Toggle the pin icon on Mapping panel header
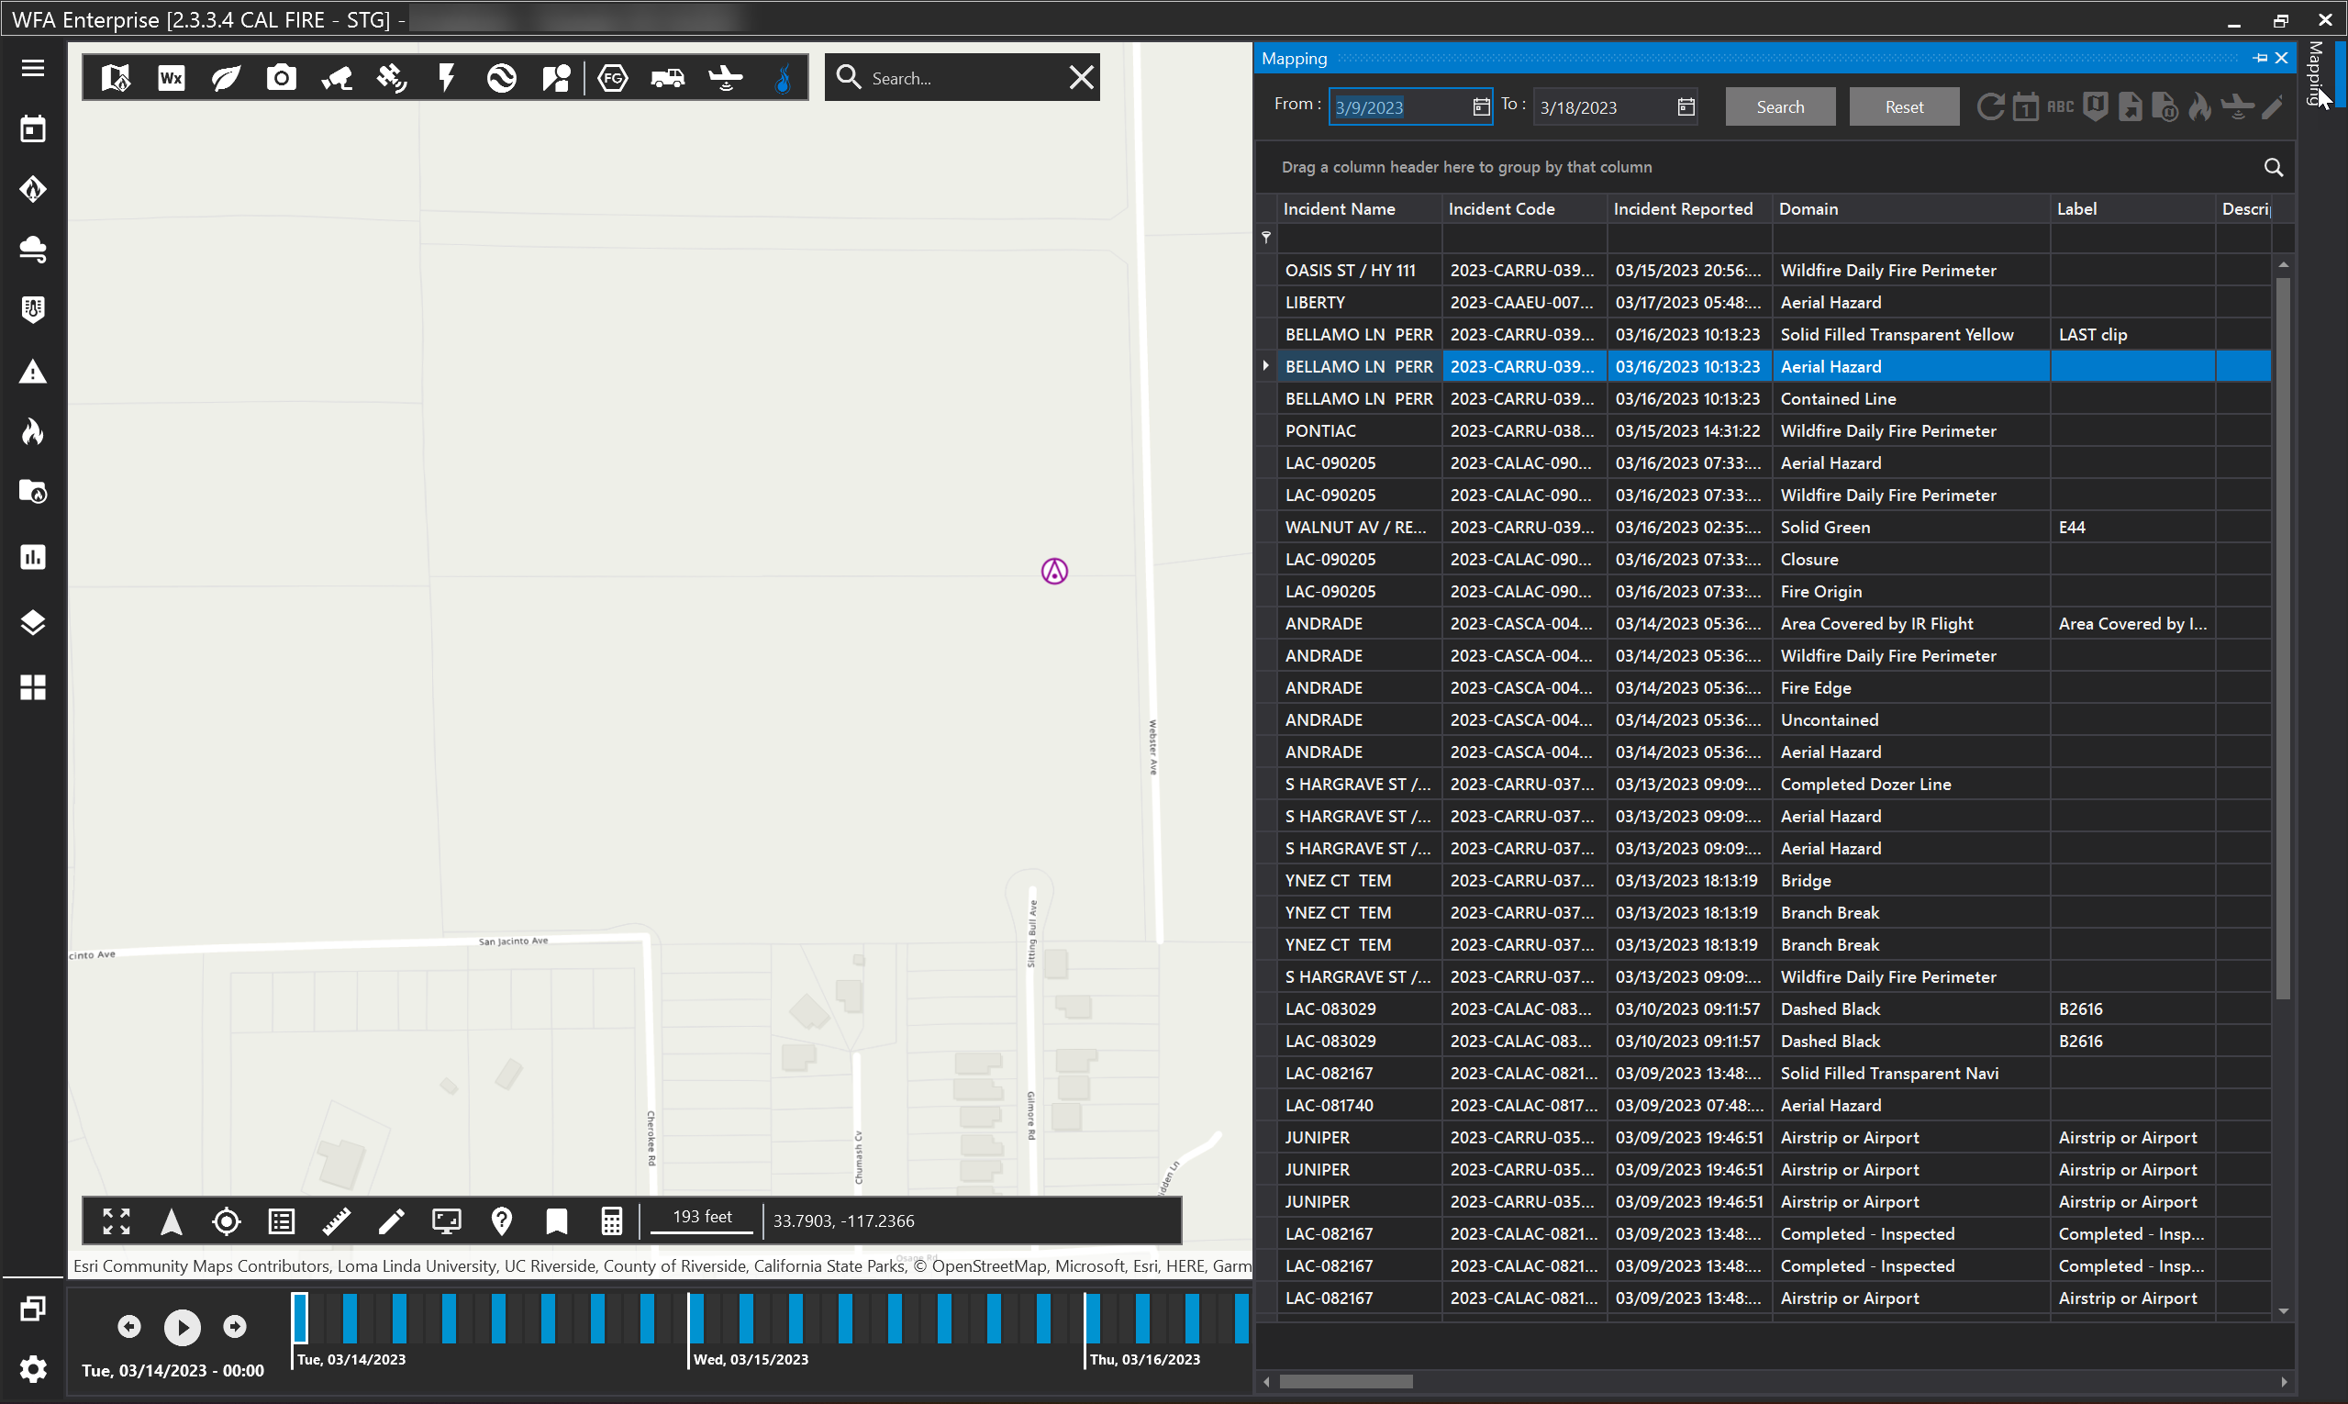Screen dimensions: 2348x1404 click(x=2261, y=58)
